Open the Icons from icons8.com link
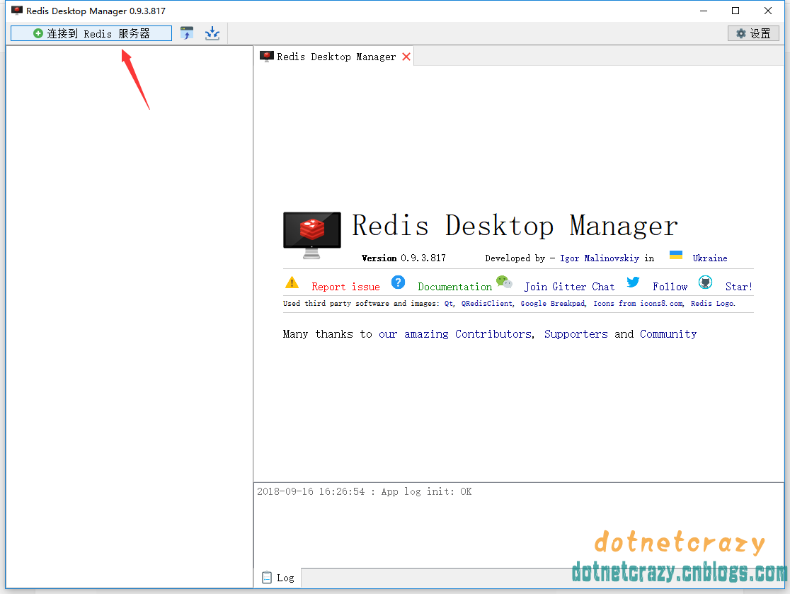The image size is (790, 594). point(638,303)
